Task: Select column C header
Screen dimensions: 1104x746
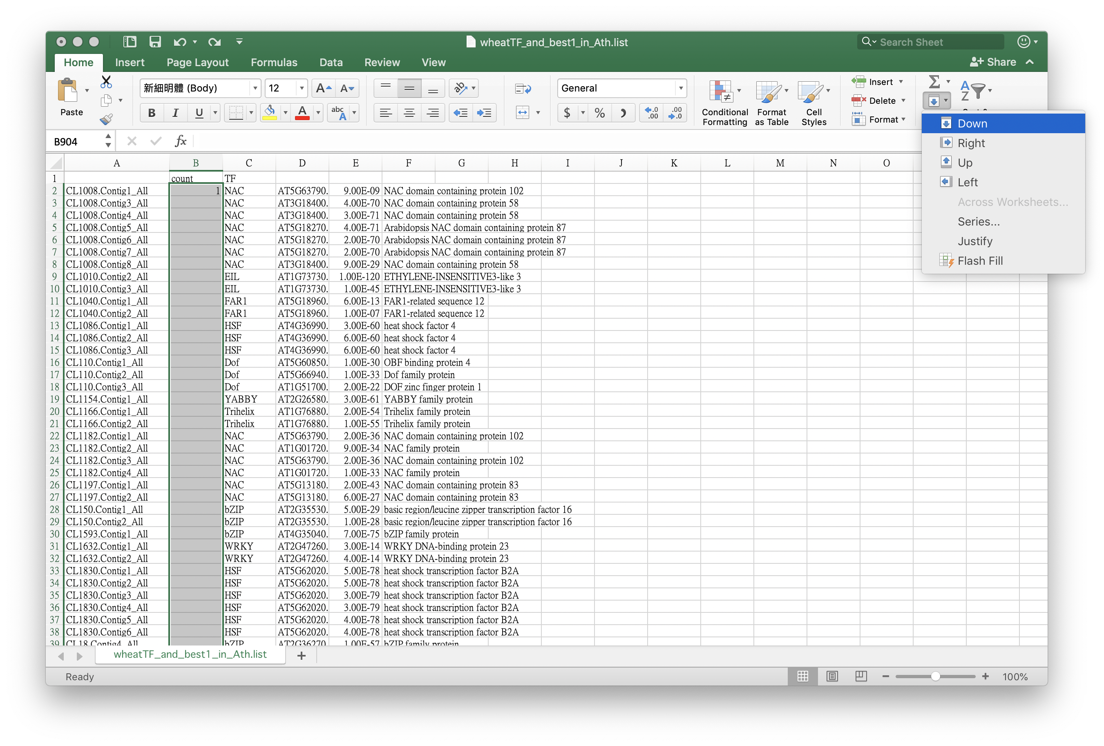Action: pyautogui.click(x=249, y=163)
